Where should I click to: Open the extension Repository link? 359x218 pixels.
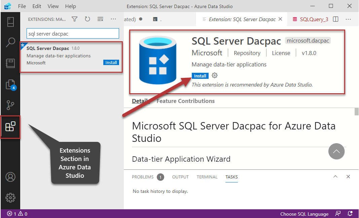[x=247, y=53]
